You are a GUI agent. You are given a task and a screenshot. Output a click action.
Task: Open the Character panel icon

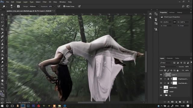pyautogui.click(x=150, y=14)
